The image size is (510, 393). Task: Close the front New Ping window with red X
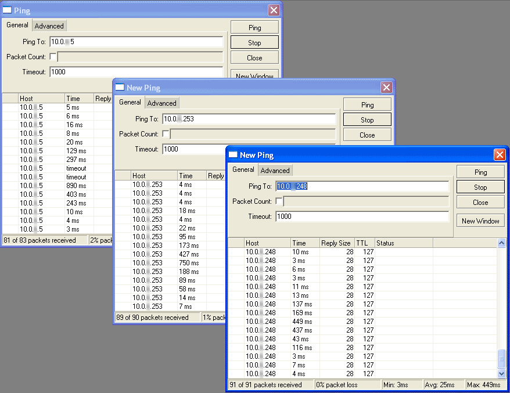[500, 155]
